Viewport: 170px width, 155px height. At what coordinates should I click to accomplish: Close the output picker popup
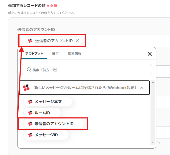pyautogui.click(x=149, y=54)
